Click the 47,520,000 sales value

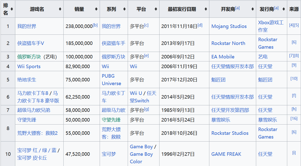(x=78, y=154)
